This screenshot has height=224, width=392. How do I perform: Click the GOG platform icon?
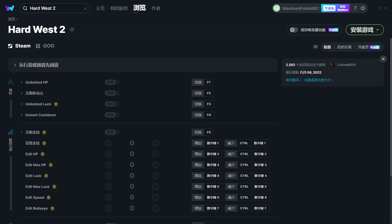(x=38, y=46)
